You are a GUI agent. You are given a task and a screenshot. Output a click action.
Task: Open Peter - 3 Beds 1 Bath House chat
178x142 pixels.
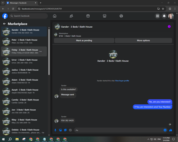pyautogui.click(x=24, y=42)
